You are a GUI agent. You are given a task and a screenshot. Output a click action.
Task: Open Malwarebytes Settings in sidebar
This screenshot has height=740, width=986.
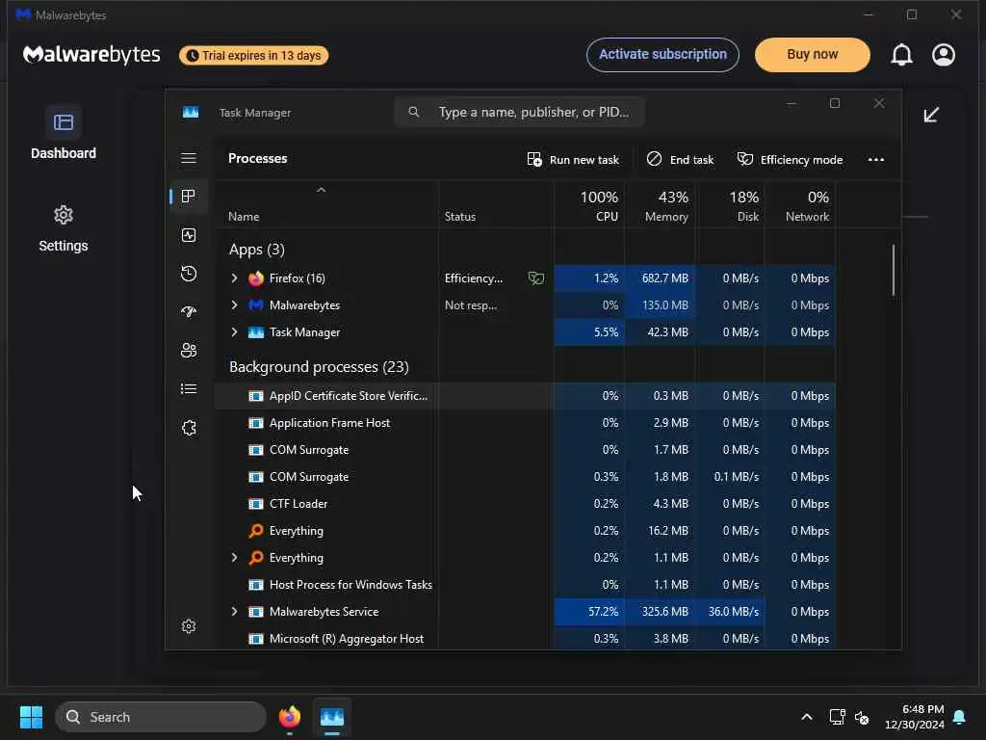coord(64,229)
